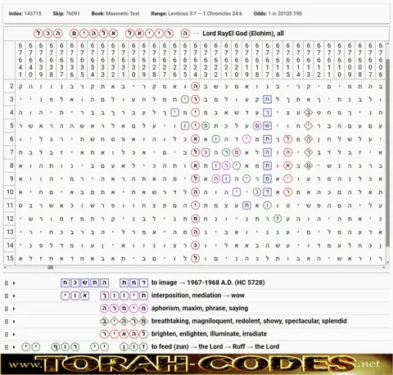Click the diamond-marked letter in matrix row 8
Screen dimensions: 393x375
pyautogui.click(x=309, y=165)
